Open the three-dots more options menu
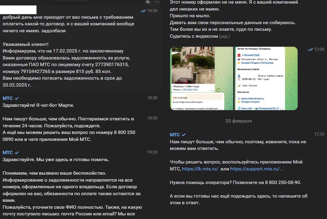The height and width of the screenshot is (219, 327). coord(157,2)
